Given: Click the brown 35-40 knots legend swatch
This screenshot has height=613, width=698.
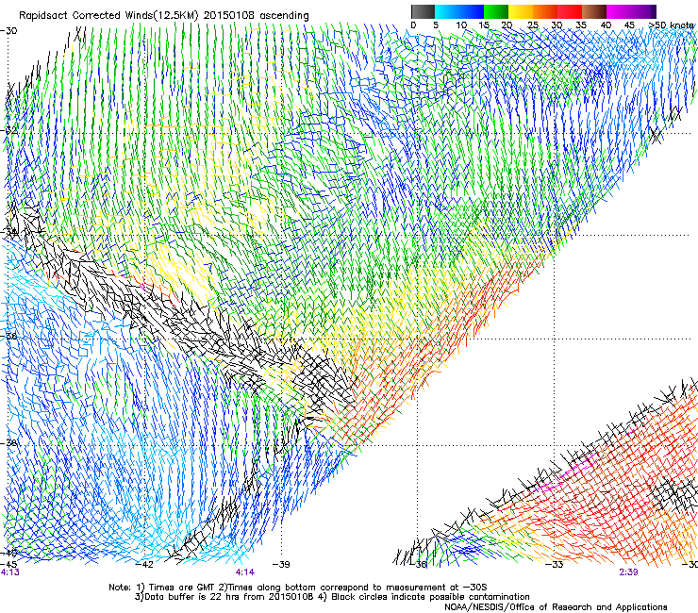Looking at the screenshot, I should coord(594,11).
